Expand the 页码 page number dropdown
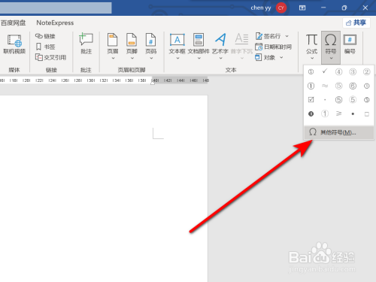Image resolution: width=376 pixels, height=282 pixels. click(151, 58)
